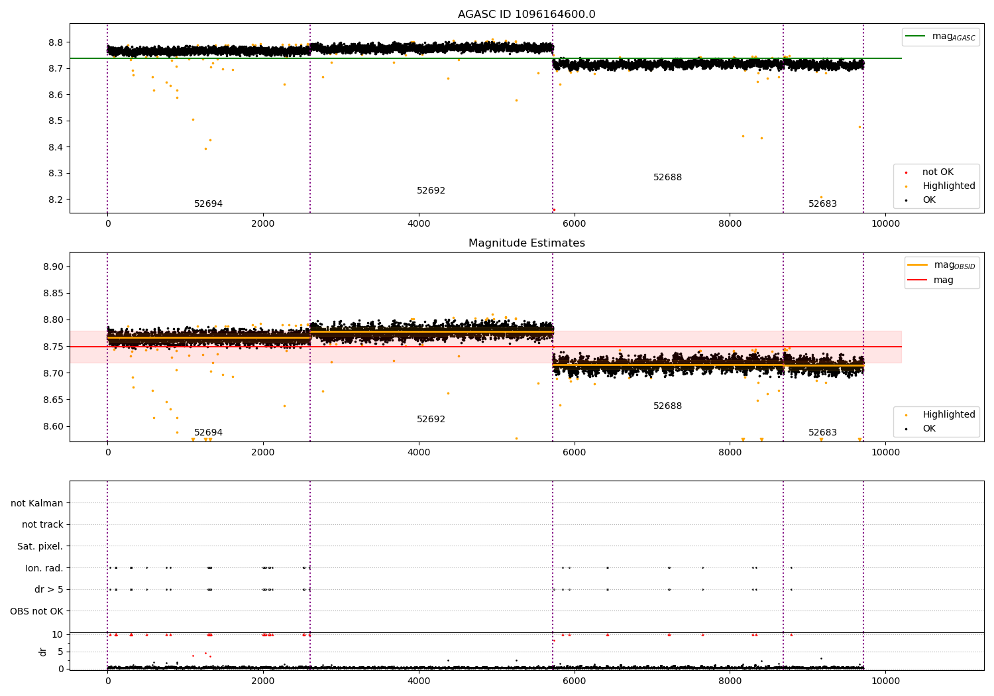Click x-tick 10000 under bottom plot
This screenshot has height=696, width=994.
pos(885,681)
